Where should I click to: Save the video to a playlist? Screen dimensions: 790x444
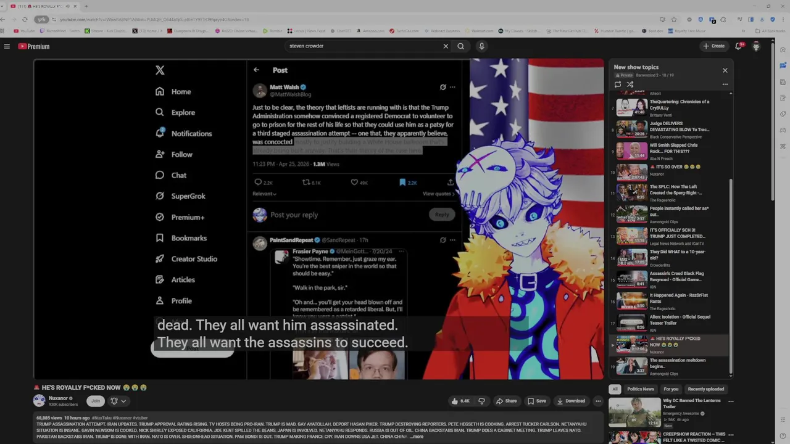536,401
